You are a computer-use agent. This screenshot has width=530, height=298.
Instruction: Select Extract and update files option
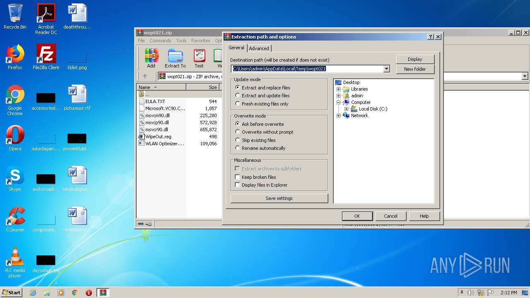click(262, 96)
